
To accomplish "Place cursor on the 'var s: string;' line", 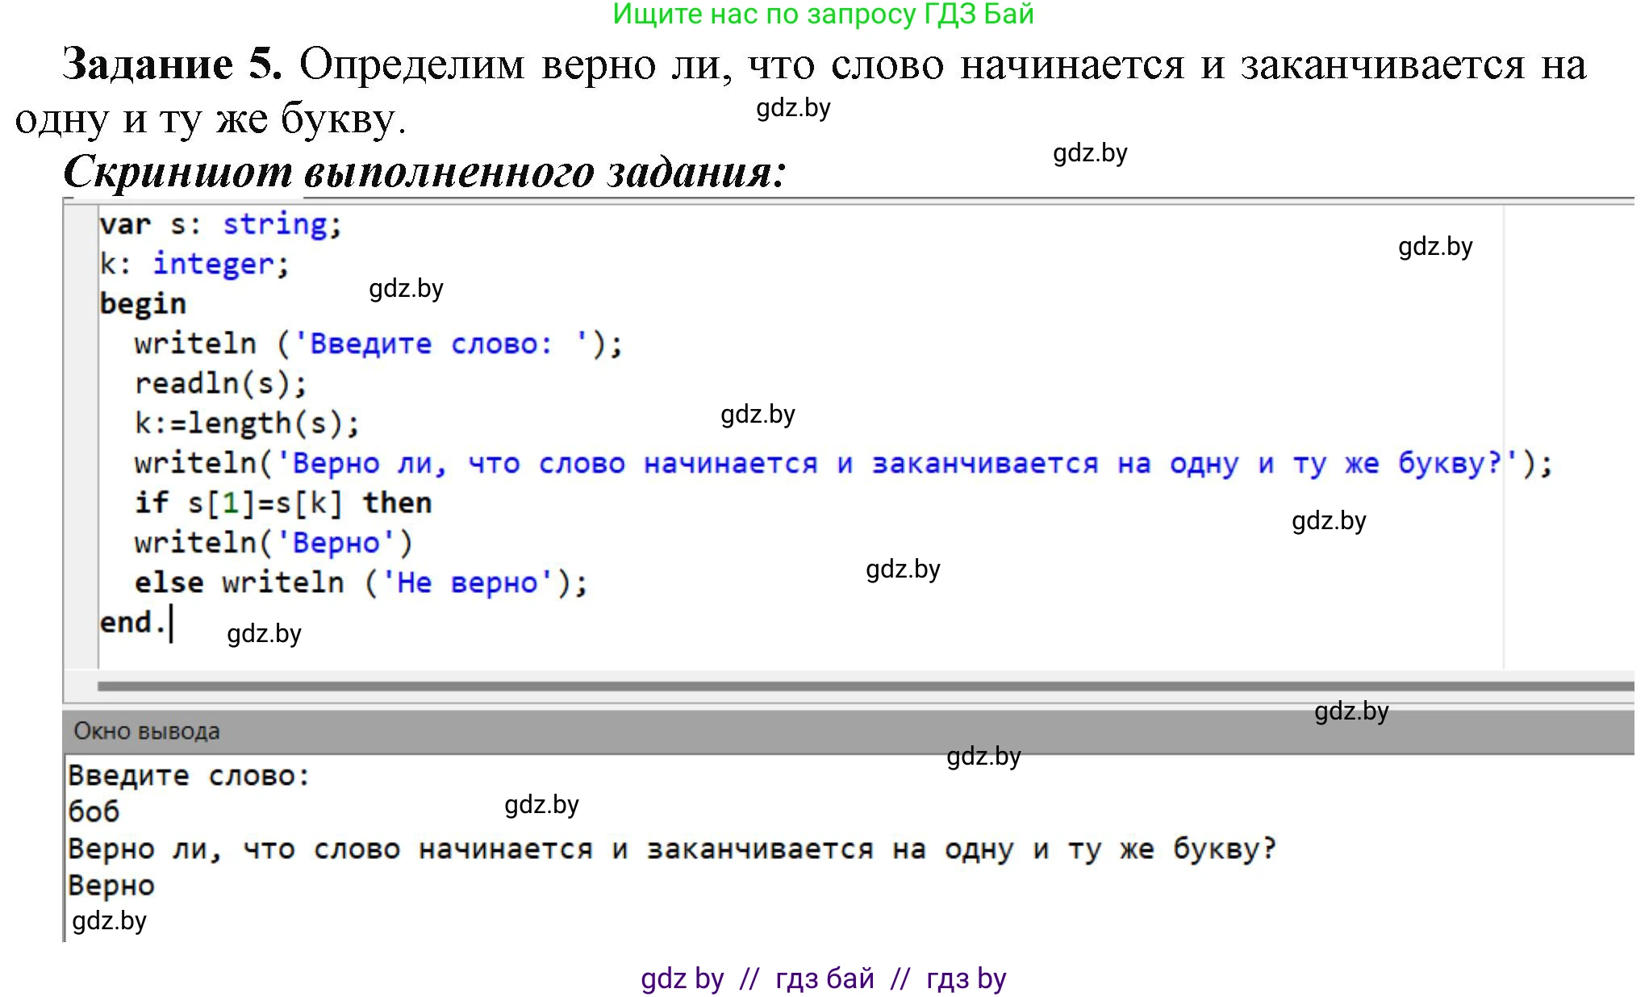I will coord(220,224).
